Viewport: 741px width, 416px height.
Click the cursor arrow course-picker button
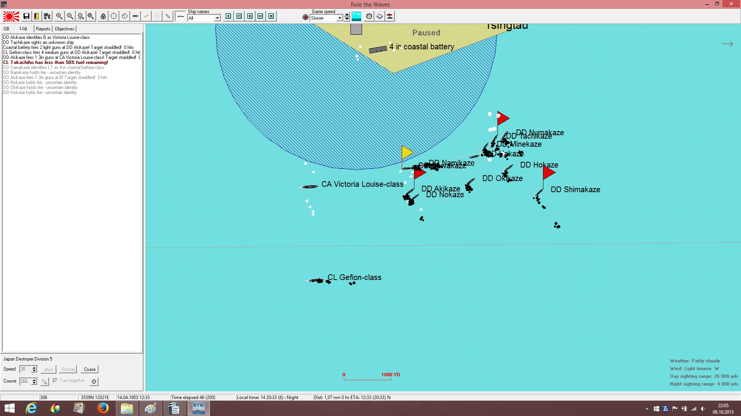click(x=45, y=381)
